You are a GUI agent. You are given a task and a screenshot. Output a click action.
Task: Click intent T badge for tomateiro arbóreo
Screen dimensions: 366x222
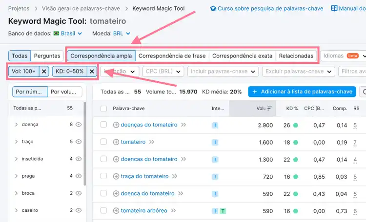[223, 211]
